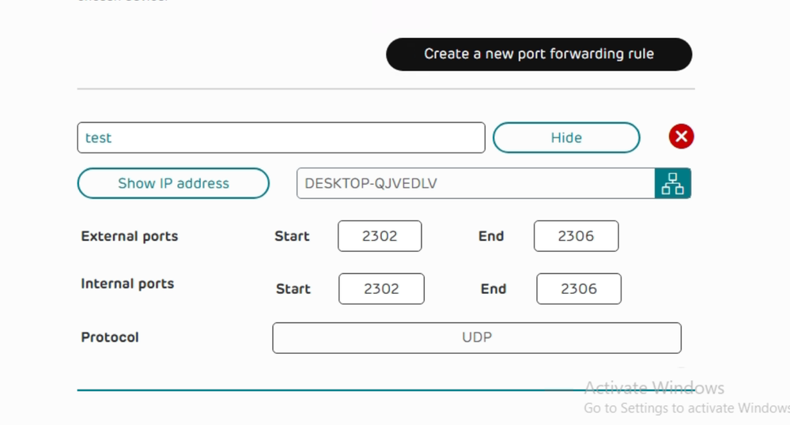Click the Protocol label

point(110,337)
